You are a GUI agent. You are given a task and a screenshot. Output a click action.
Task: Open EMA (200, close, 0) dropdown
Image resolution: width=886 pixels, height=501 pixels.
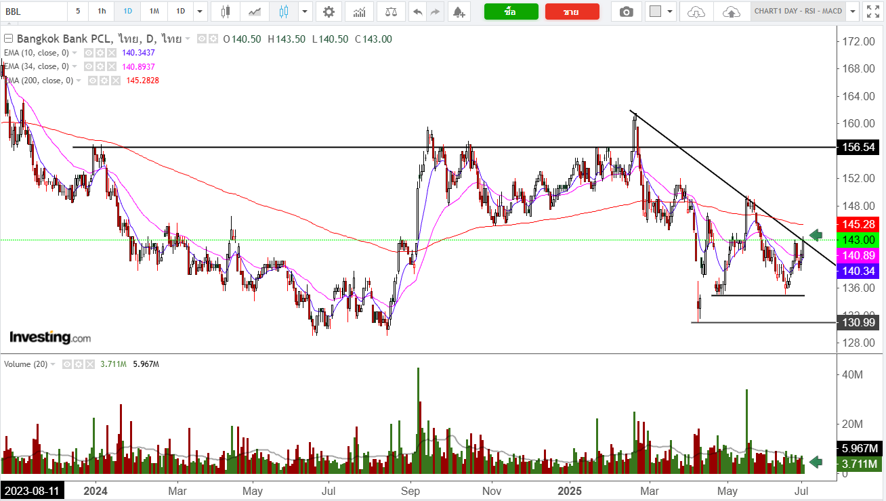click(79, 81)
